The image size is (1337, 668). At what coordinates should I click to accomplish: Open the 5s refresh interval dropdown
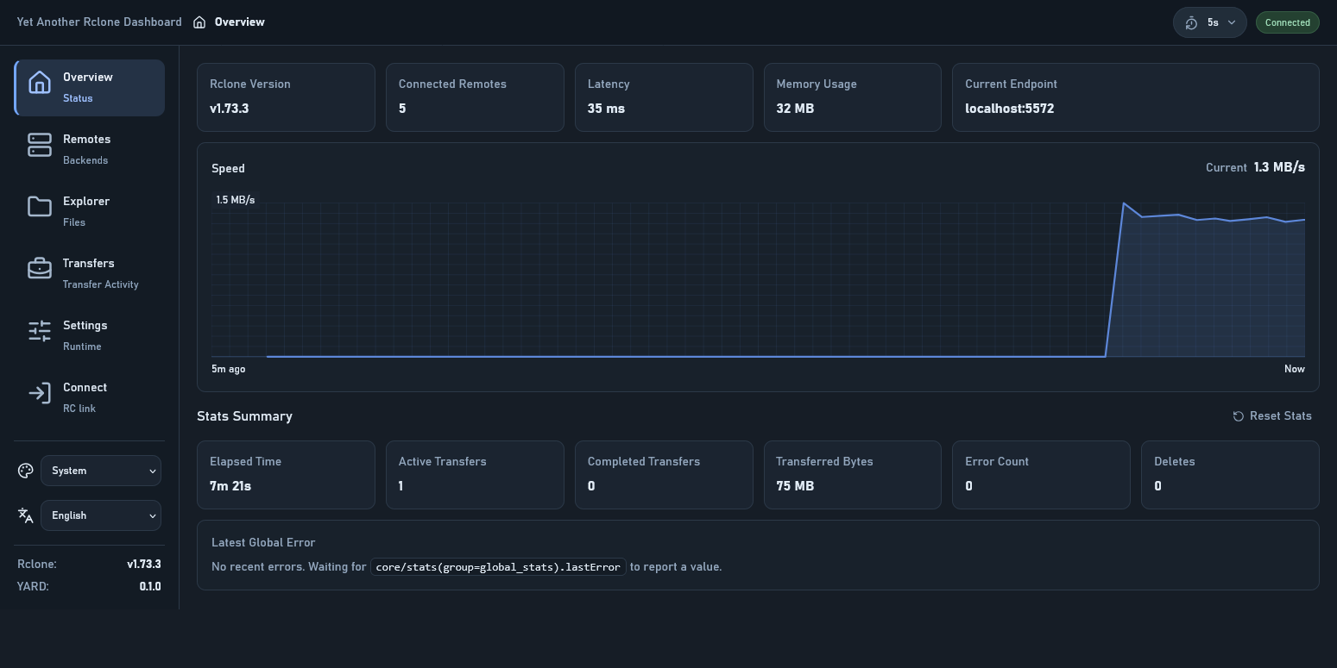[1209, 22]
